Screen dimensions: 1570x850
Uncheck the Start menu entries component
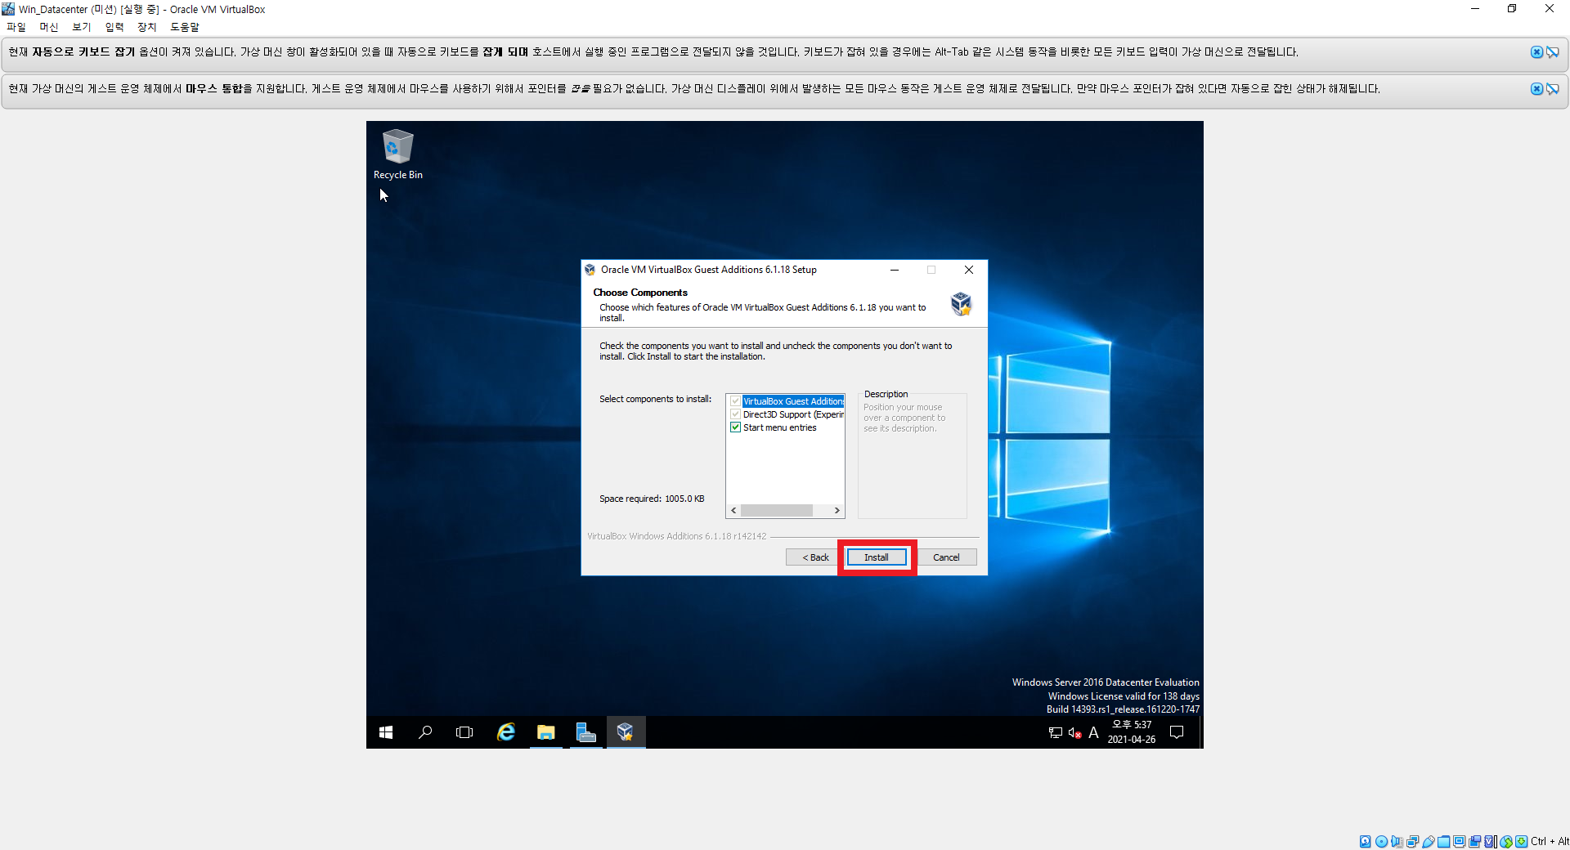point(735,427)
